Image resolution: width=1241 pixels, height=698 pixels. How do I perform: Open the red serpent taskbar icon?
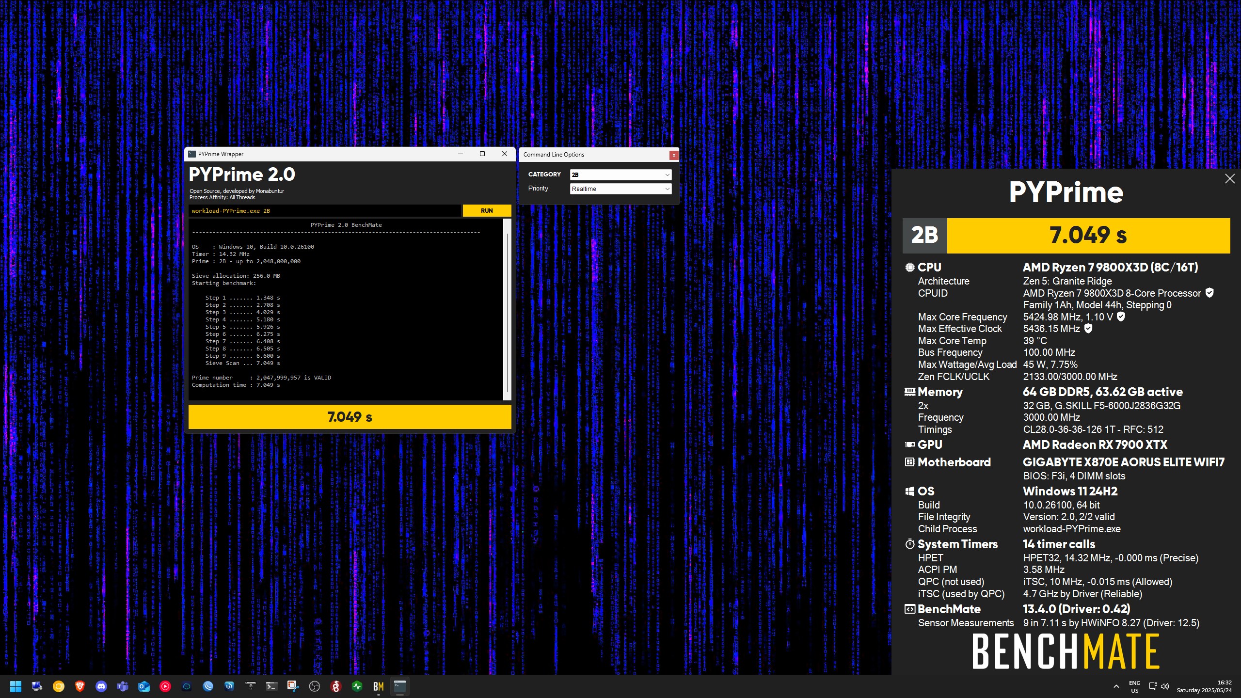click(335, 686)
